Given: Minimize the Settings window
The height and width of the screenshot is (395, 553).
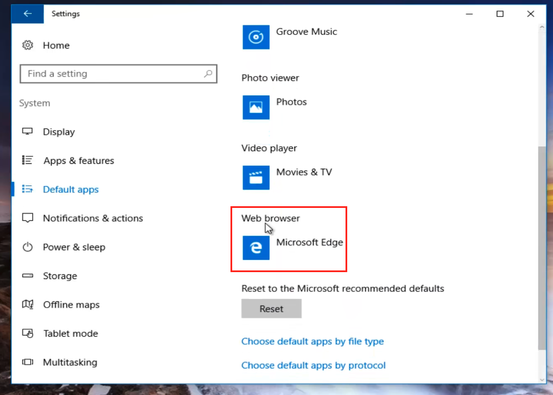Looking at the screenshot, I should 469,14.
